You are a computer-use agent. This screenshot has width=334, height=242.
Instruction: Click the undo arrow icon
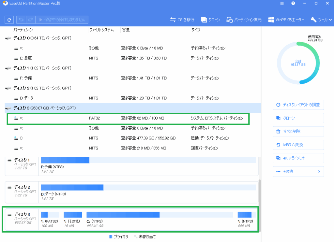click(21, 20)
